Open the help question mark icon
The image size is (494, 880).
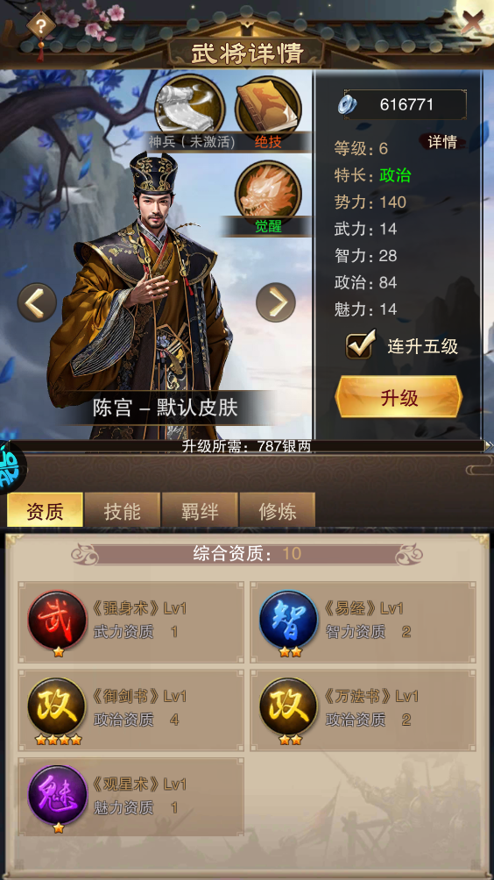tap(40, 25)
